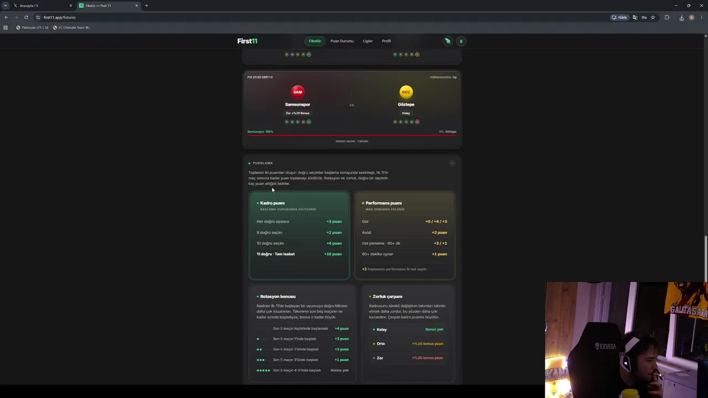
Task: Click "Son 5 maçın 4–5'inde başladı" row
Action: point(303,370)
